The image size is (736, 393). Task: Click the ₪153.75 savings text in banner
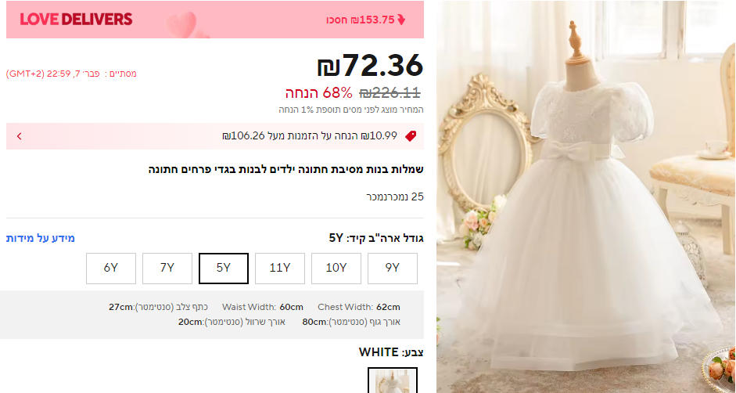[361, 20]
